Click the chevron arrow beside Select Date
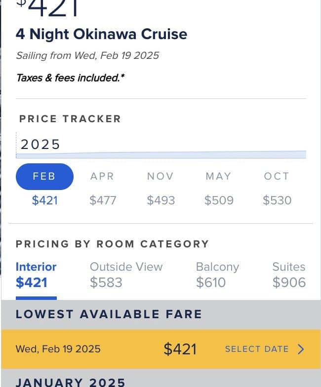 (x=301, y=349)
